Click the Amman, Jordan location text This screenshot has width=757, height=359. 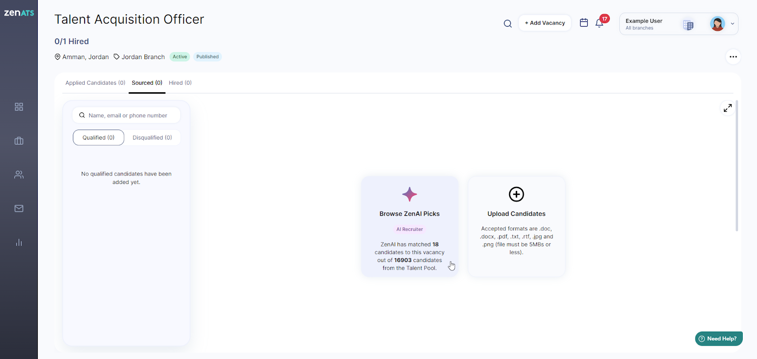(86, 57)
